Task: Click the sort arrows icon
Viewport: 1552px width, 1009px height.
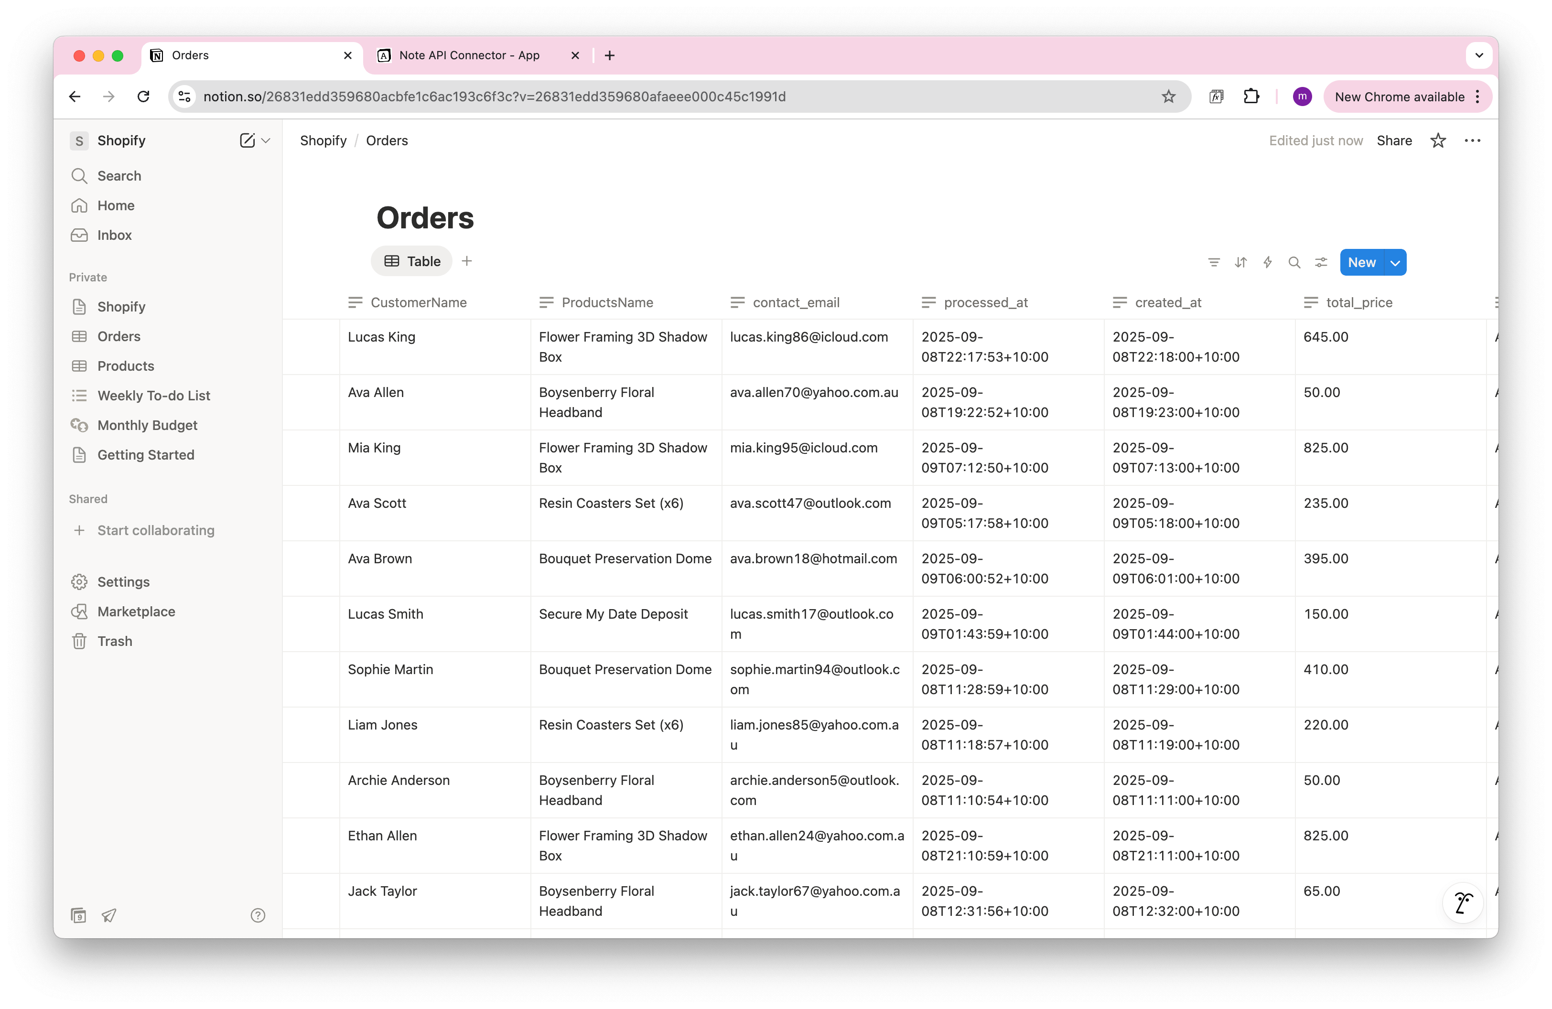Action: coord(1240,263)
